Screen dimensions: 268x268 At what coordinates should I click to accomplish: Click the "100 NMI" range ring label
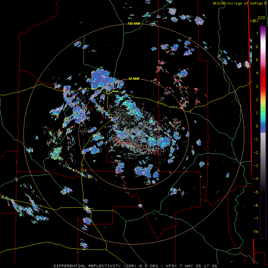pyautogui.click(x=134, y=24)
